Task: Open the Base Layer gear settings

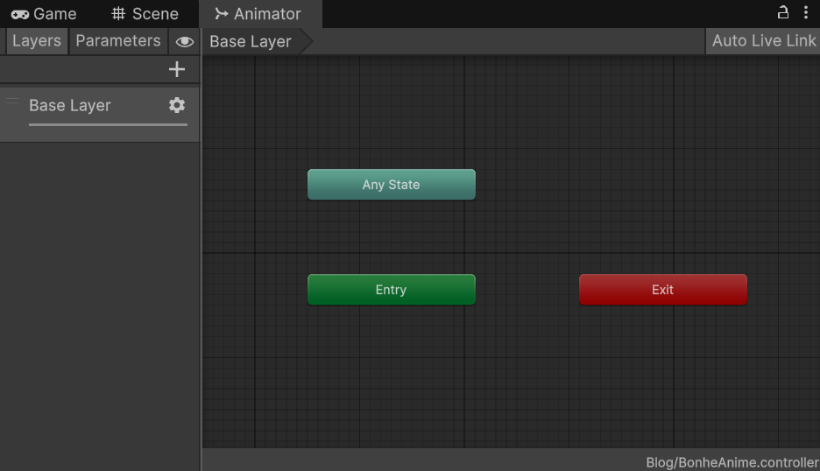Action: (x=177, y=105)
